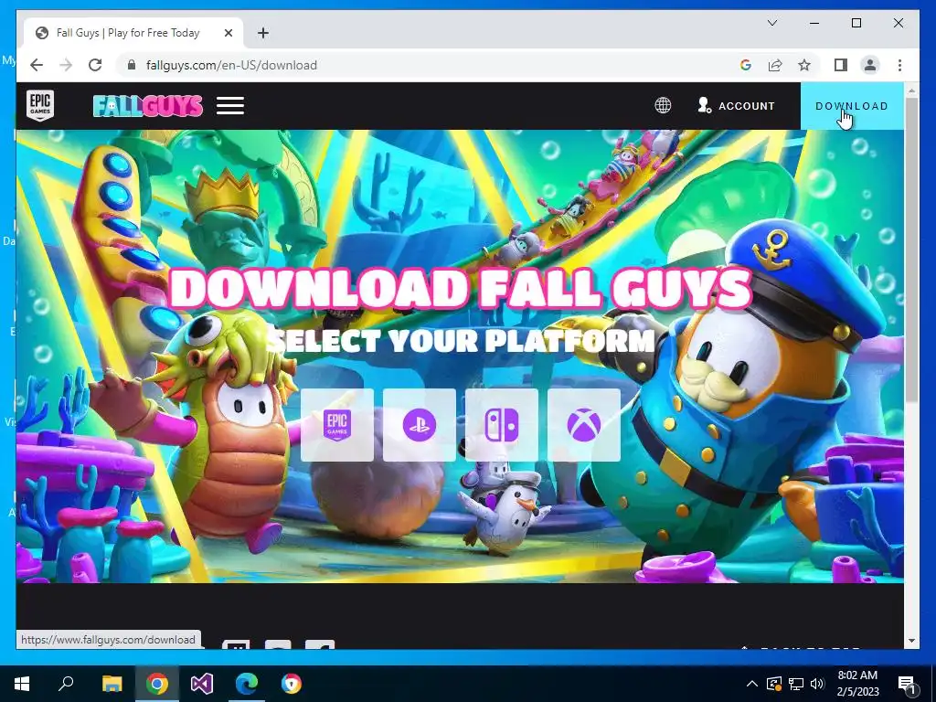
Task: Select the Epic Games platform tile
Action: pyautogui.click(x=337, y=425)
